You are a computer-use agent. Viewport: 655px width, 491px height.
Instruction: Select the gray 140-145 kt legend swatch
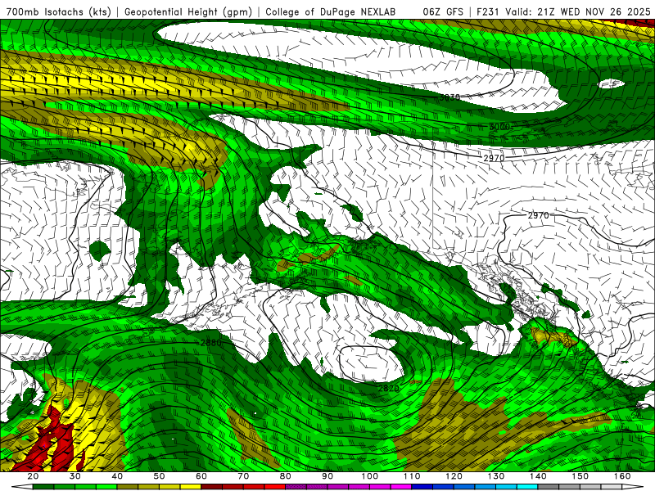[x=549, y=487]
